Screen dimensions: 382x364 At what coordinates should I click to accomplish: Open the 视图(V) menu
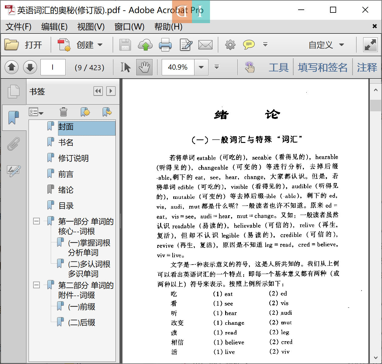click(x=91, y=27)
